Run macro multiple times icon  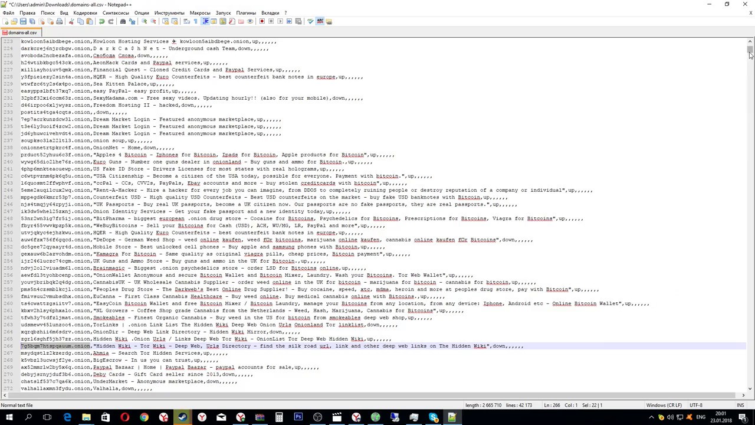pyautogui.click(x=289, y=21)
